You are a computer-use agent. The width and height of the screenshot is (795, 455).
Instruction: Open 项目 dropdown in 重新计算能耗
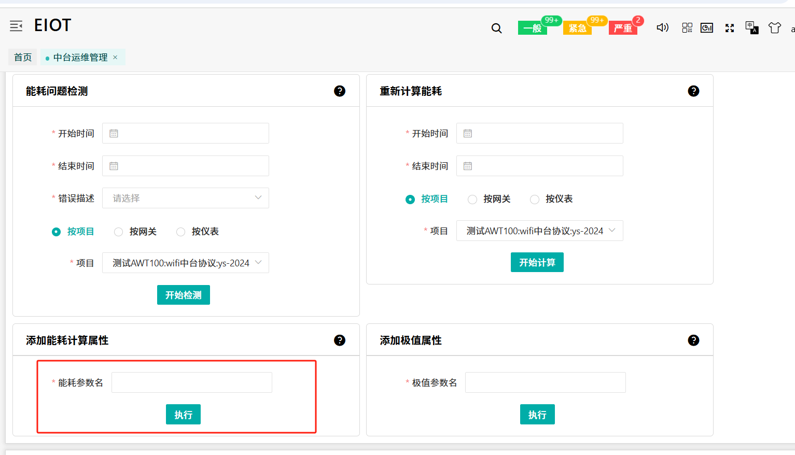pyautogui.click(x=539, y=231)
